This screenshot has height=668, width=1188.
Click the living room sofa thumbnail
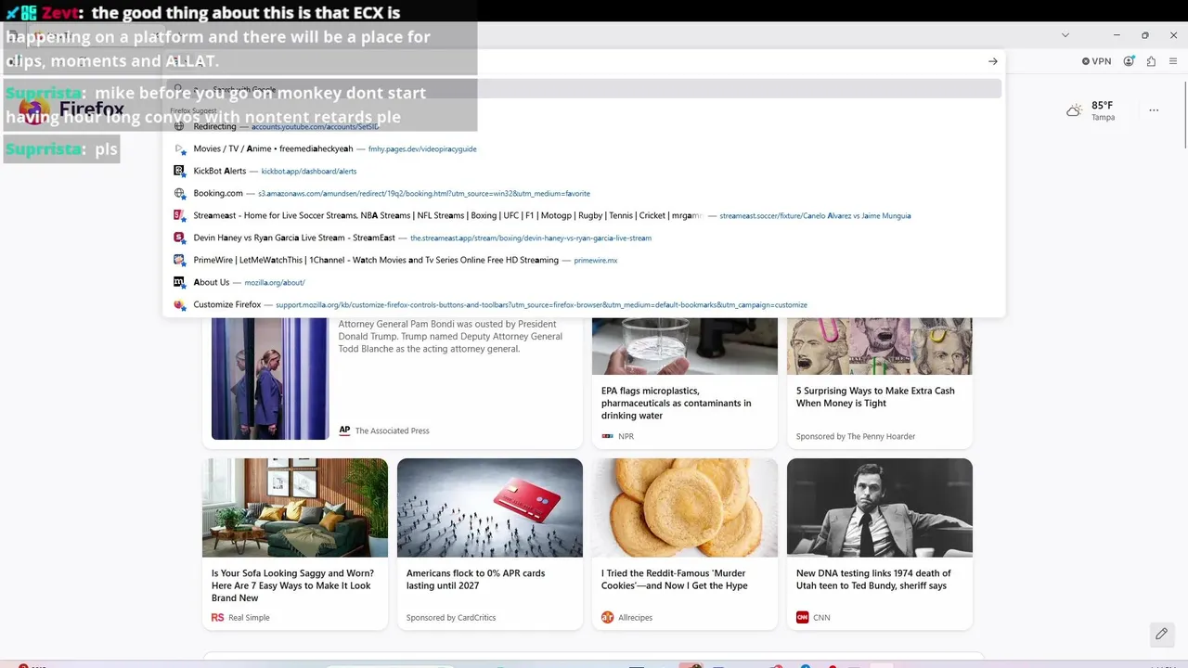295,507
